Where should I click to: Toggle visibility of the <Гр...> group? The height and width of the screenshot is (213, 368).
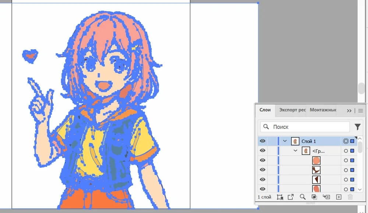pyautogui.click(x=262, y=150)
